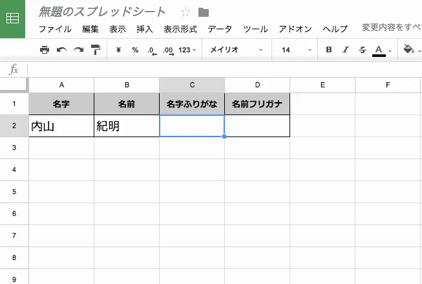Toggle bold formatting
Viewport: 422px width, 284px height.
click(x=328, y=50)
